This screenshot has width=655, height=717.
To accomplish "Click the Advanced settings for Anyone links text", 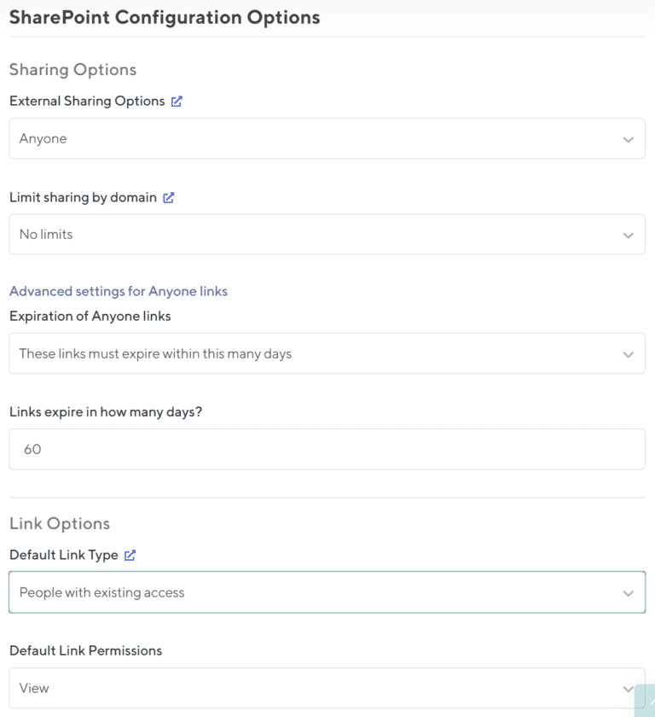I will click(x=119, y=291).
